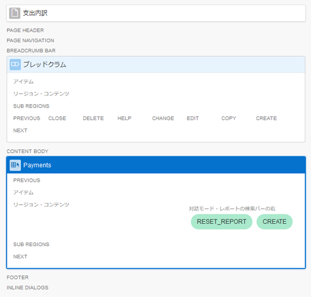Select the green CREATE button in Payments
This screenshot has height=297, width=311.
pos(274,221)
